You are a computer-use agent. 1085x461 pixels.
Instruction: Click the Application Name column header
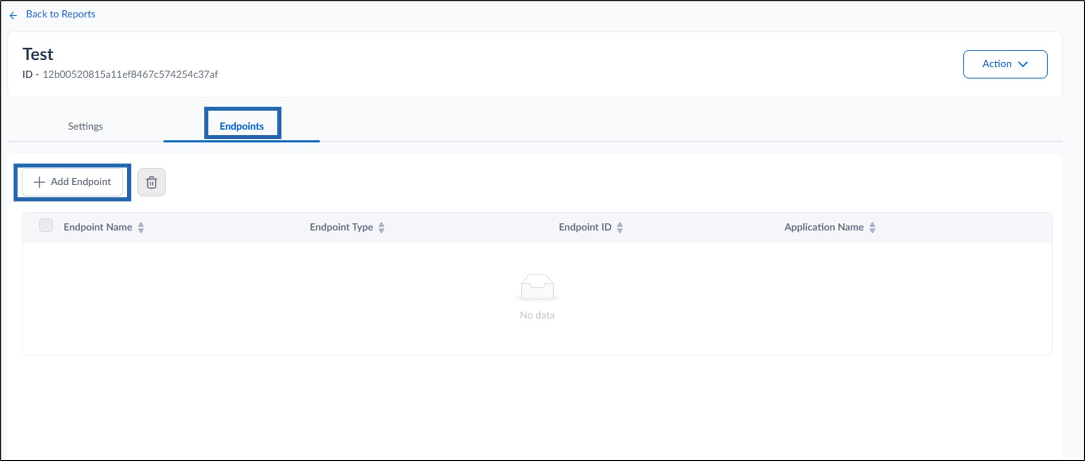[x=824, y=227]
